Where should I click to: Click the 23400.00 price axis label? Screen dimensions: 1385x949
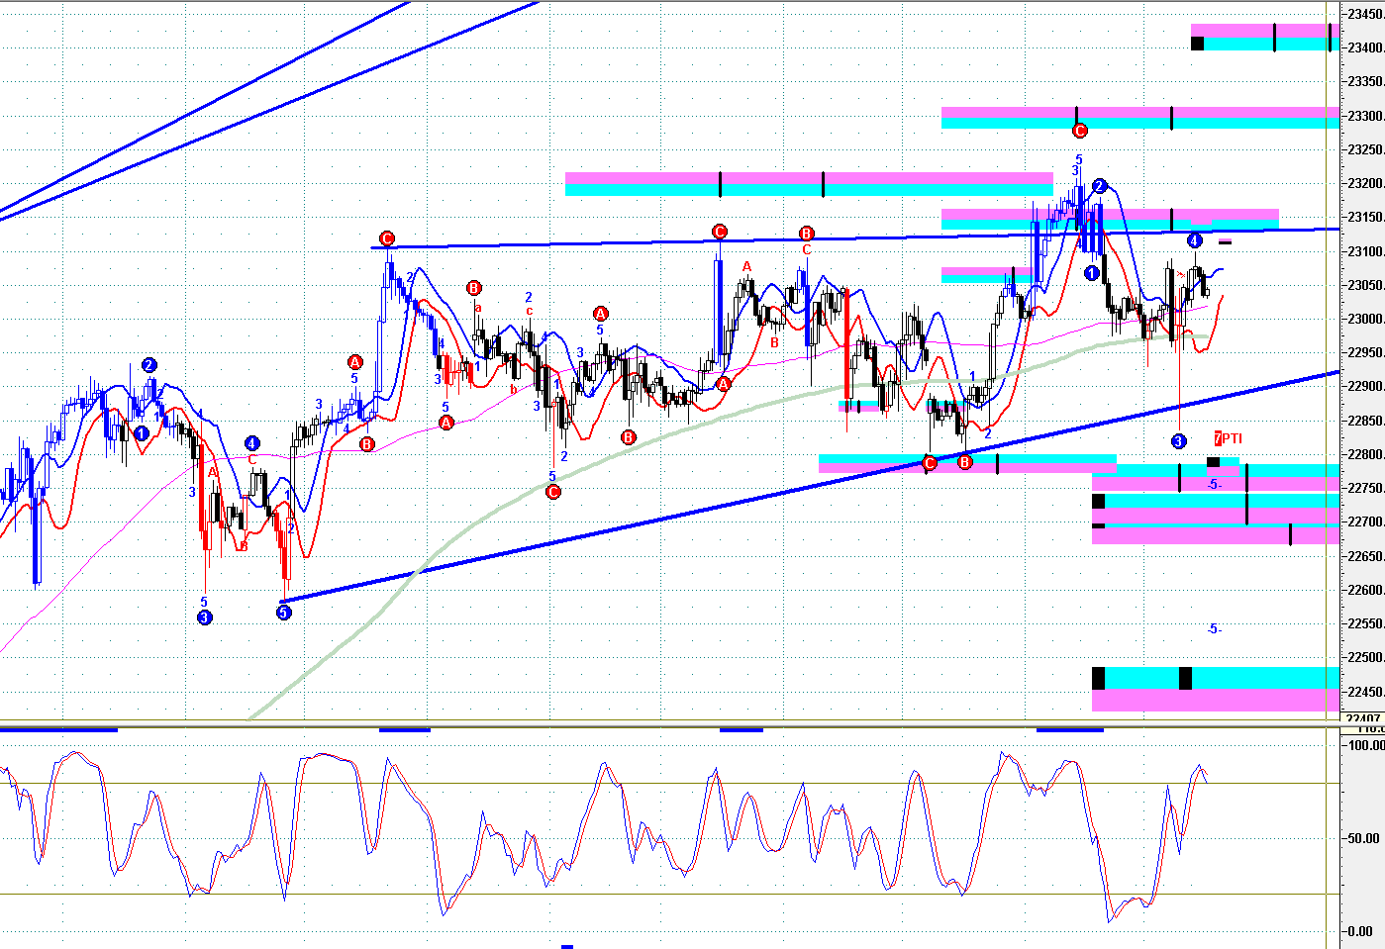(1365, 47)
